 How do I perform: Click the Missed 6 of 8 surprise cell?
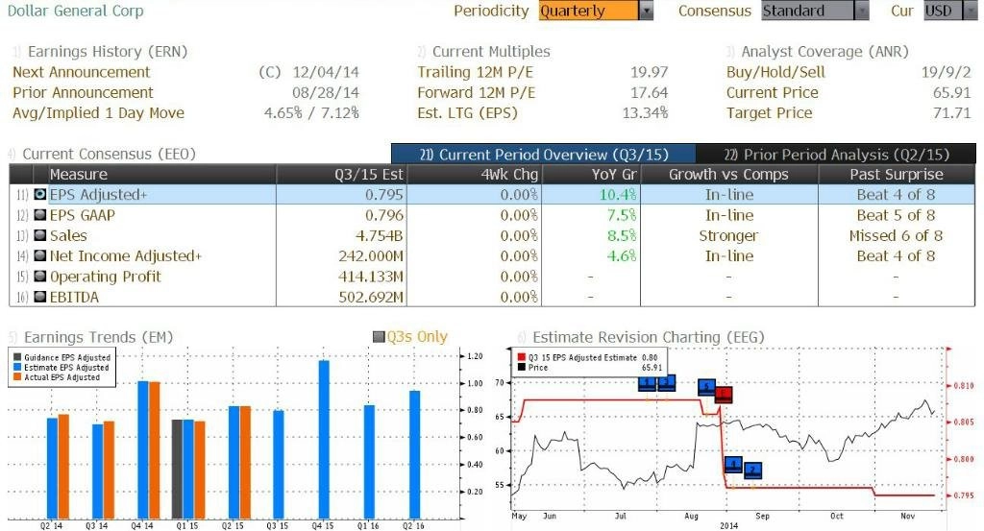pos(897,235)
